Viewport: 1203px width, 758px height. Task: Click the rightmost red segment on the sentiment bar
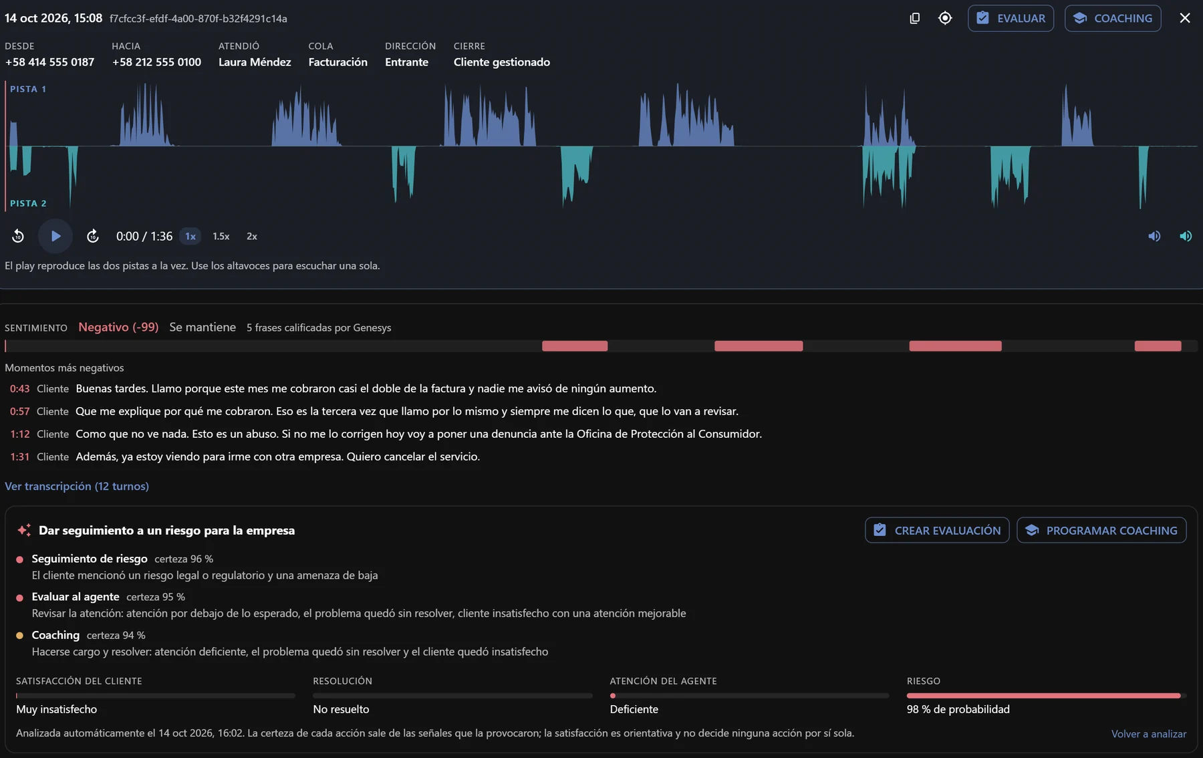click(x=1158, y=346)
